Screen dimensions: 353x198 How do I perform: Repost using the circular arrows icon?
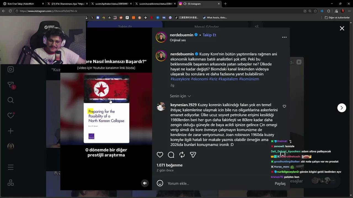click(x=182, y=155)
